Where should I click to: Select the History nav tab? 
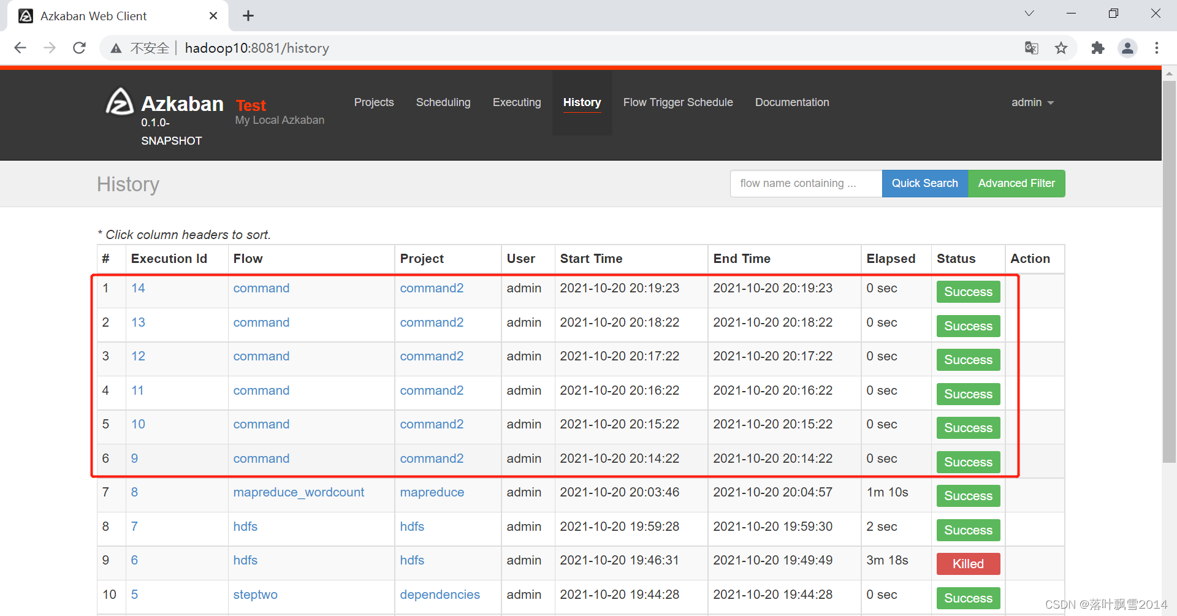[x=582, y=102]
